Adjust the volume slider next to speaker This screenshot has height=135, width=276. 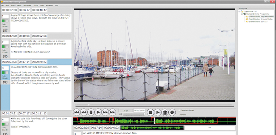(134, 114)
